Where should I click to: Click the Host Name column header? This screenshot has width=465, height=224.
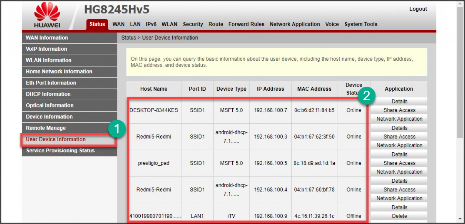(x=154, y=89)
